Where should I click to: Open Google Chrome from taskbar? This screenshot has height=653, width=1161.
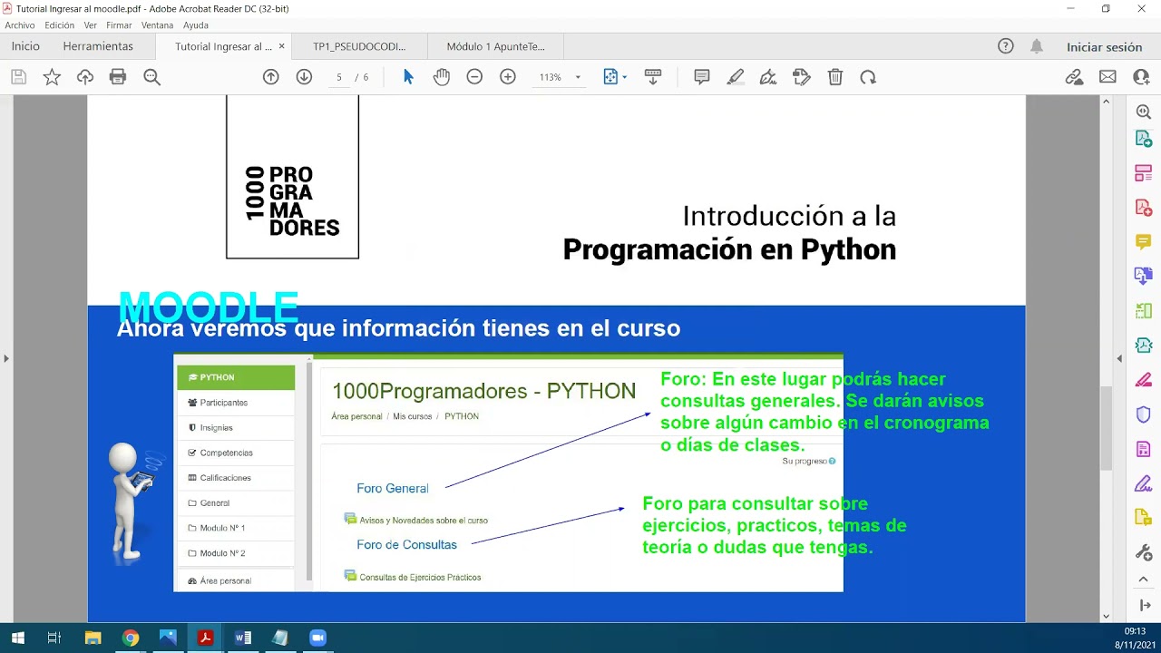point(131,638)
